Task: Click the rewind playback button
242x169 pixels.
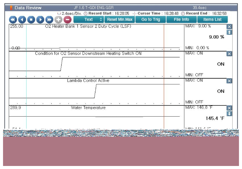Action: coord(13,20)
